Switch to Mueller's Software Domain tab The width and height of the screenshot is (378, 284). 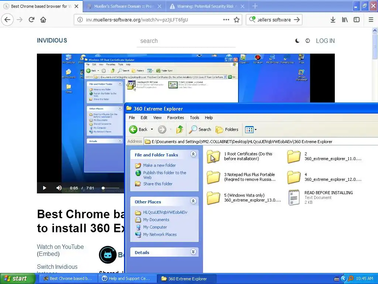coord(124,6)
